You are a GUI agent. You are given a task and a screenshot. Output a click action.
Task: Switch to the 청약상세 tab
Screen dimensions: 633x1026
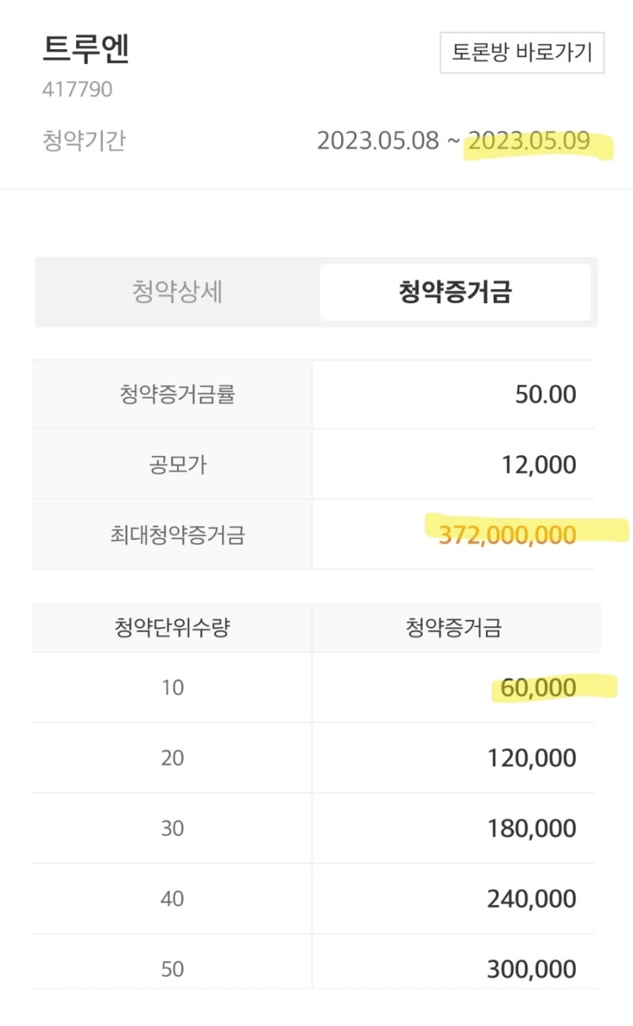coord(177,291)
